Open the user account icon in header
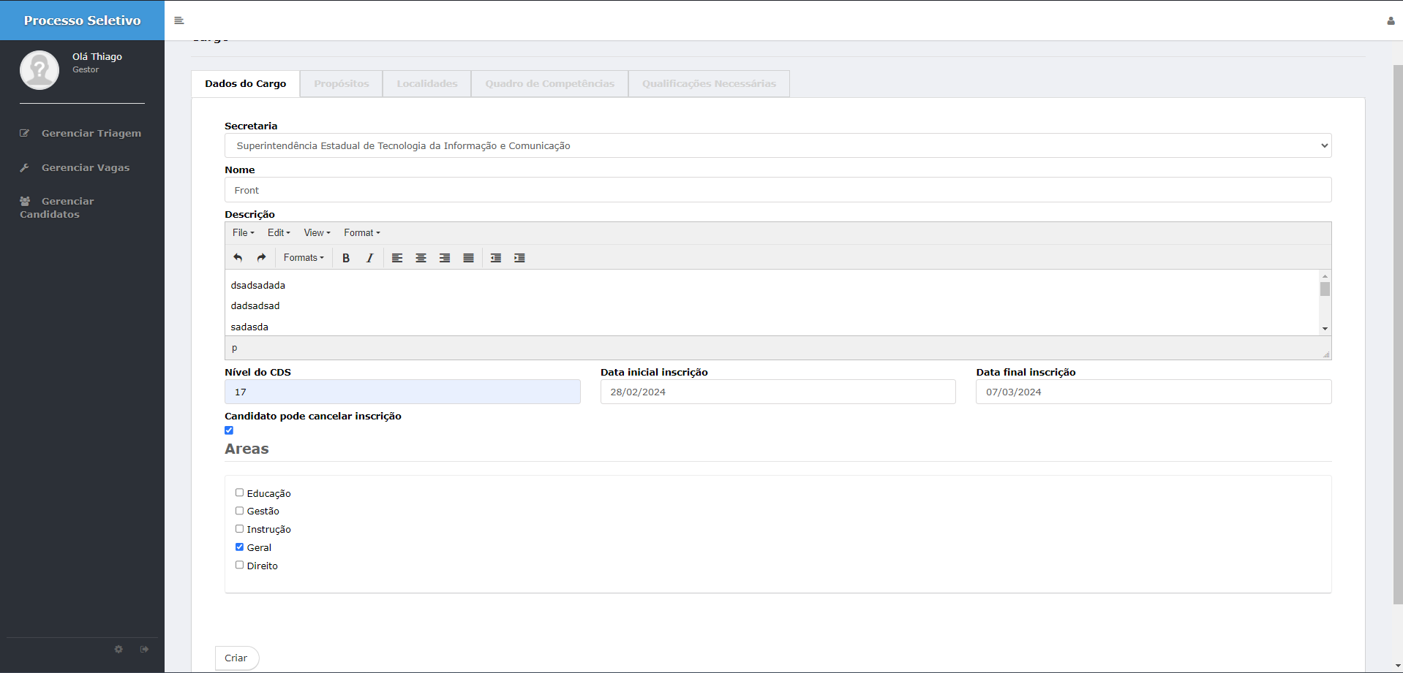 click(x=1391, y=20)
